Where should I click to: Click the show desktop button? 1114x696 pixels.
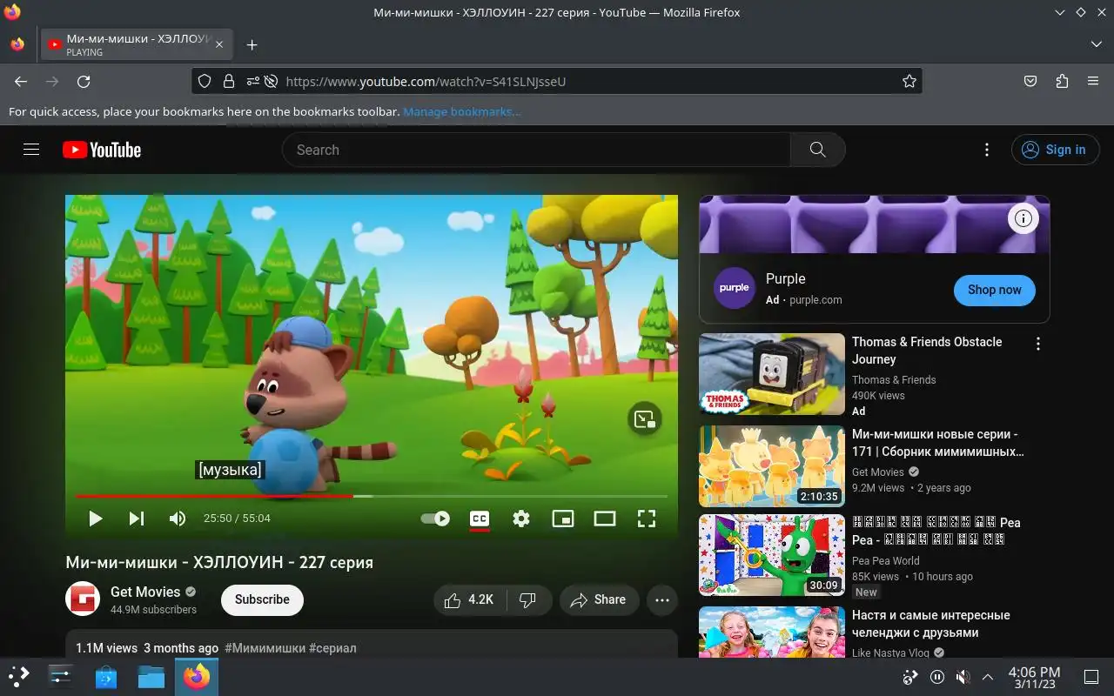(1091, 677)
